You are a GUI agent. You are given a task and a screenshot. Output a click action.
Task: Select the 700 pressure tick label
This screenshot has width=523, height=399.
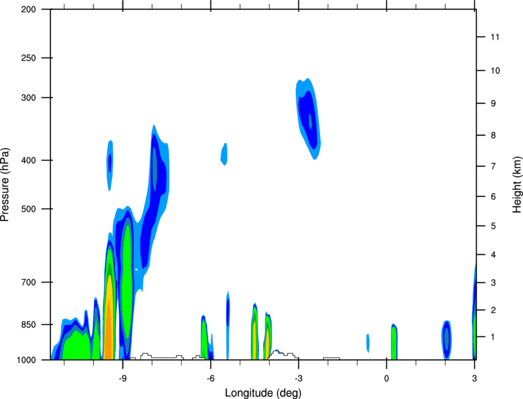tap(28, 282)
